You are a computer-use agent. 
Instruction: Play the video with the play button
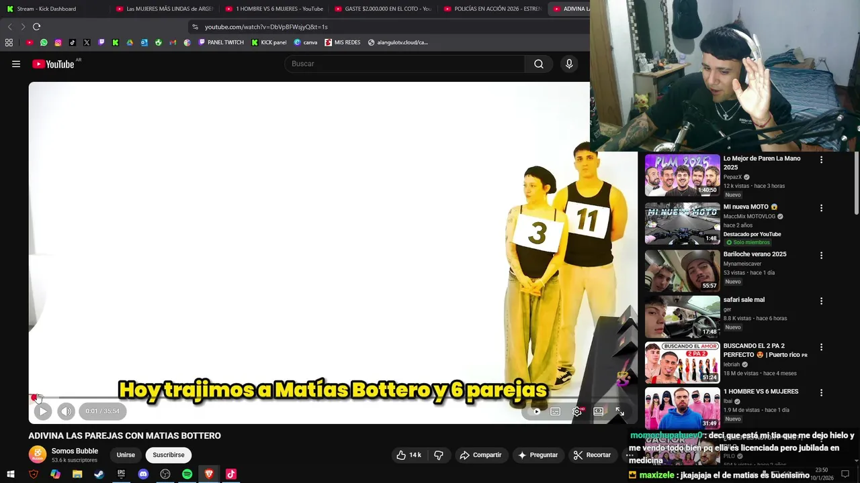42,411
